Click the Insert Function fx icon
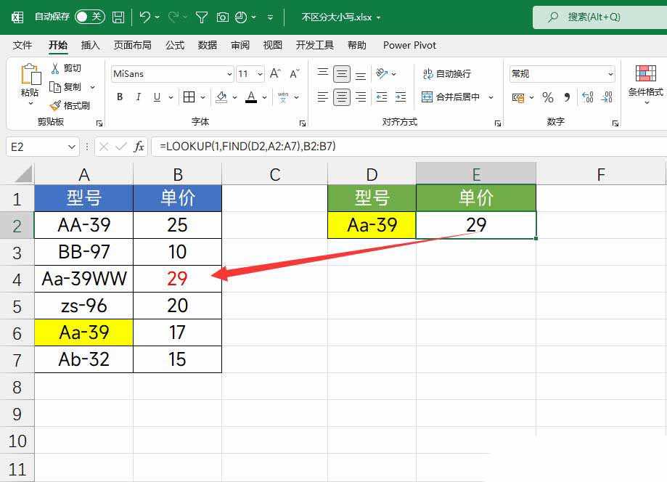Viewport: 667px width, 482px height. click(x=139, y=147)
